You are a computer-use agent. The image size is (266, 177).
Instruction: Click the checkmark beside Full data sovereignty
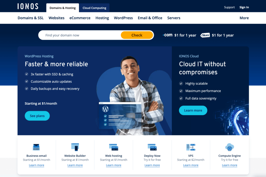point(181,99)
